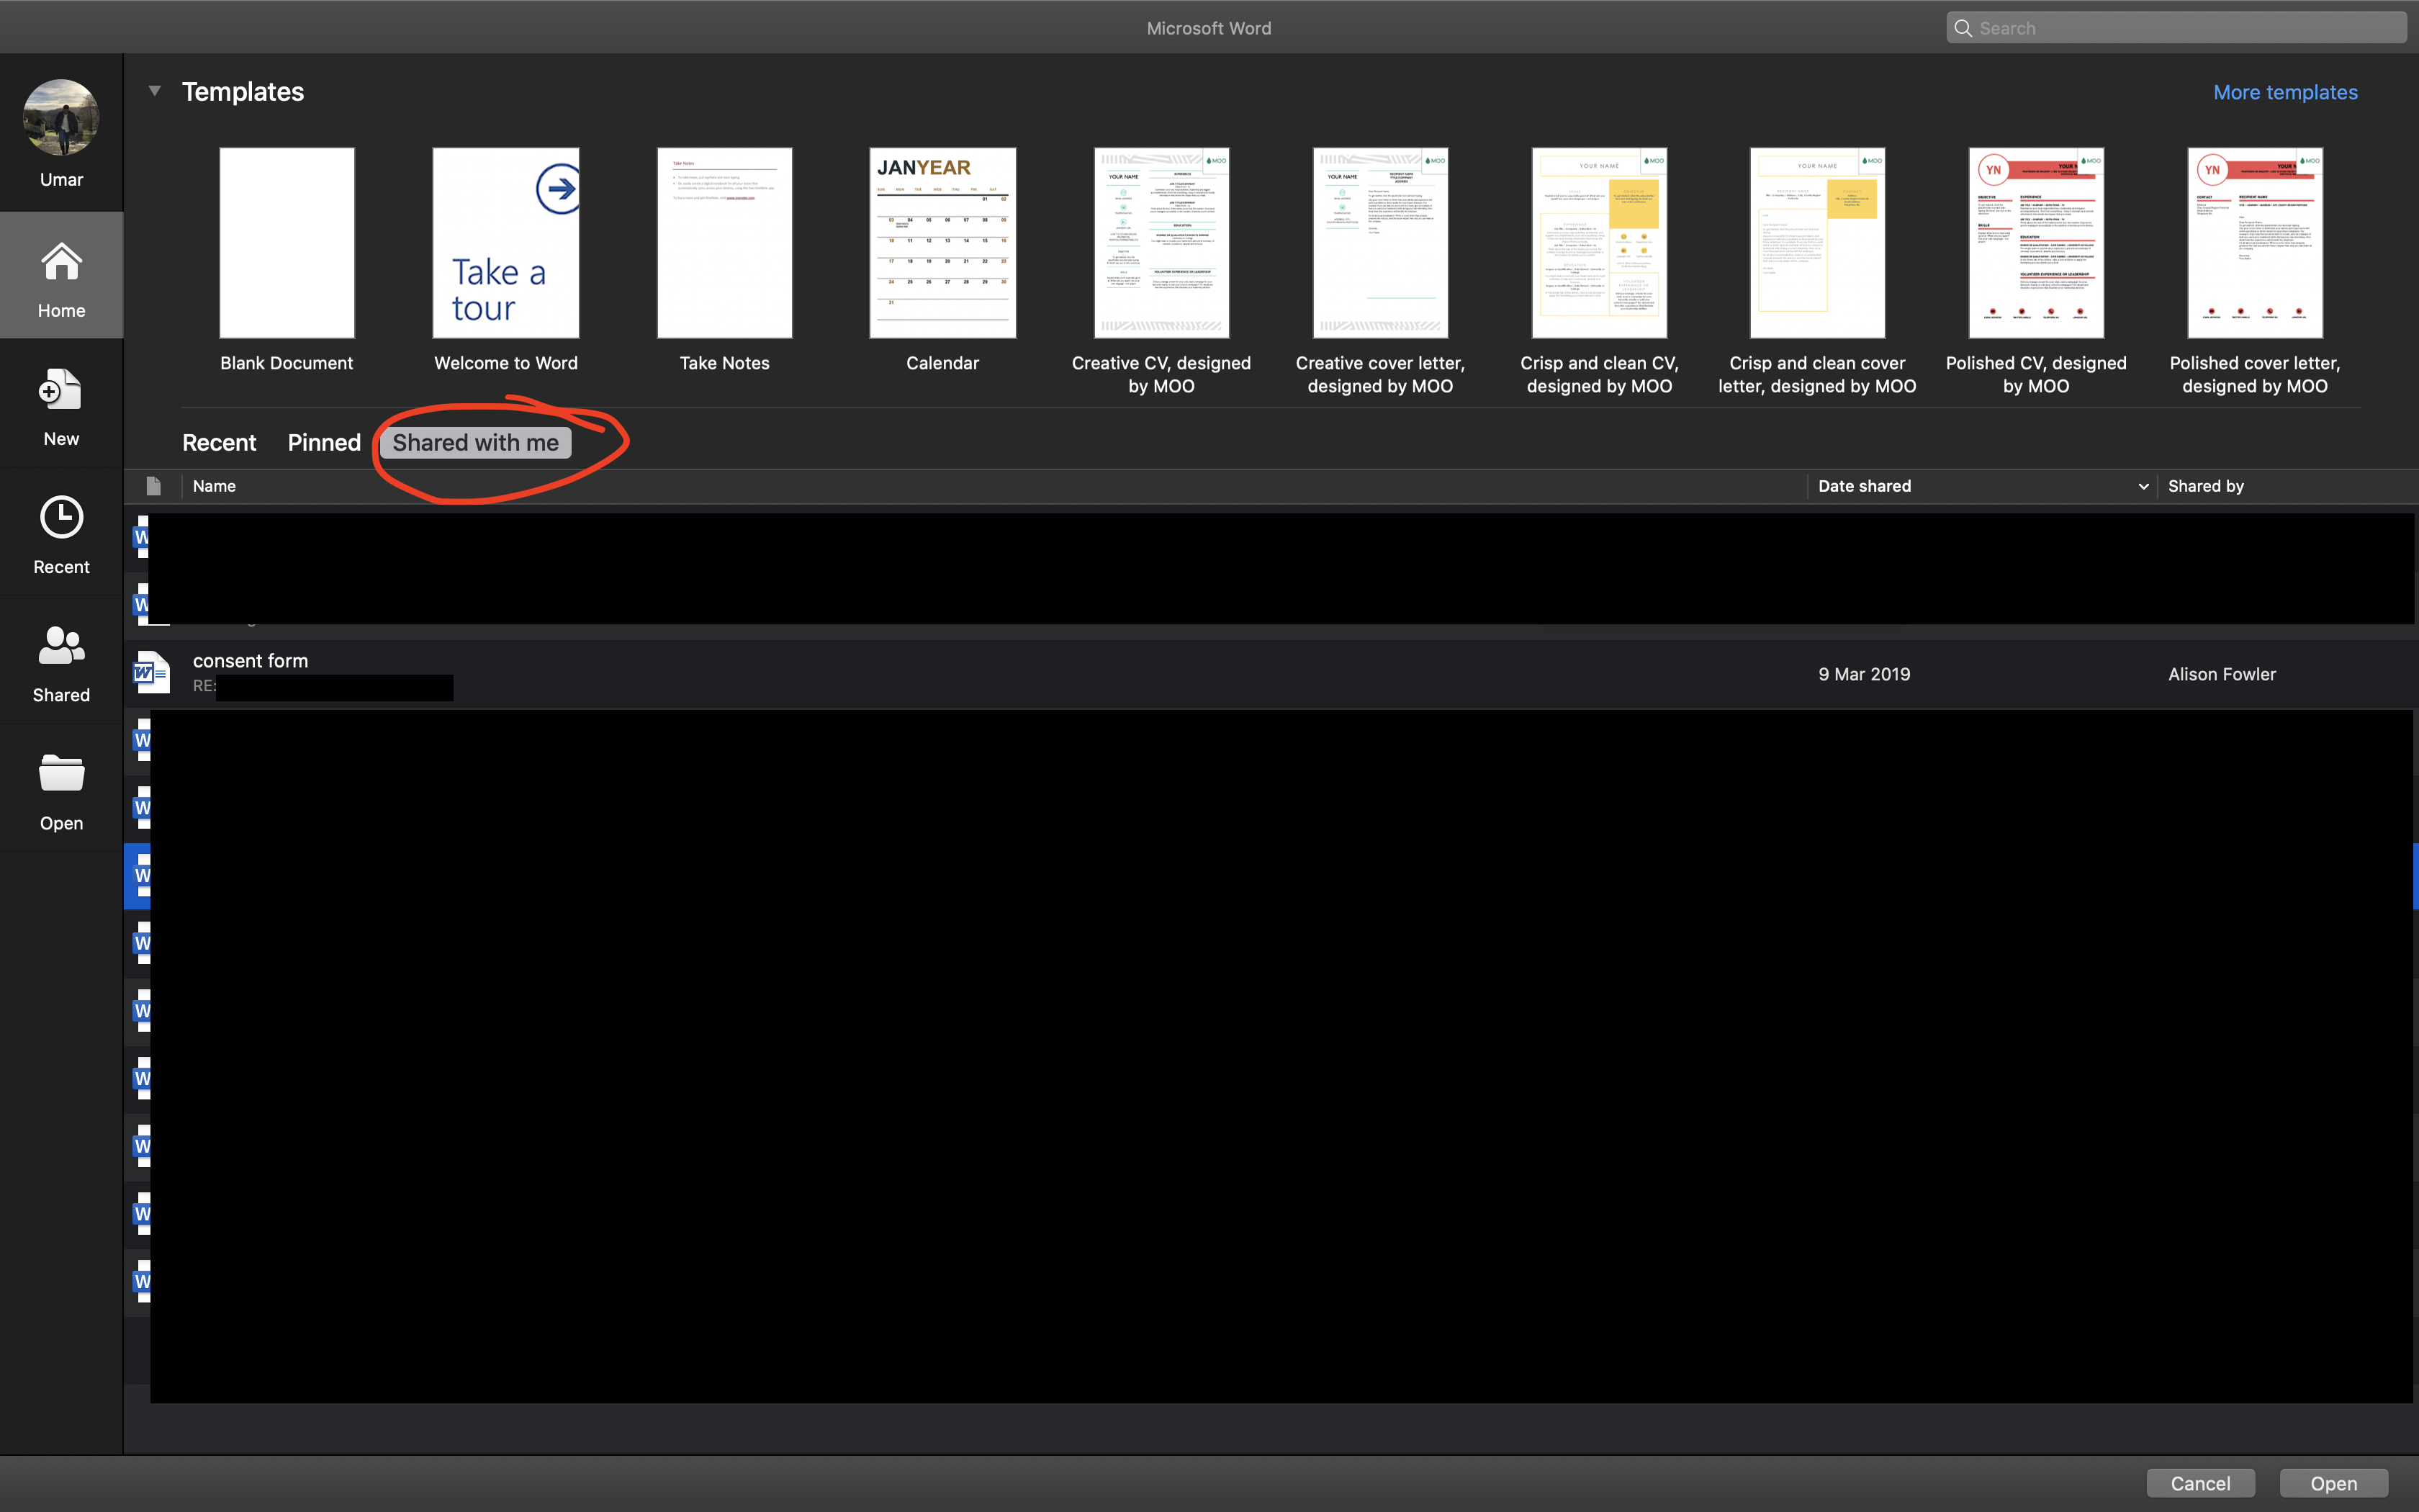Switch to the Pinned tab
The height and width of the screenshot is (1512, 2419).
pyautogui.click(x=324, y=443)
